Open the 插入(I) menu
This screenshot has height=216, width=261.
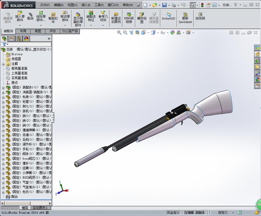(86, 5)
